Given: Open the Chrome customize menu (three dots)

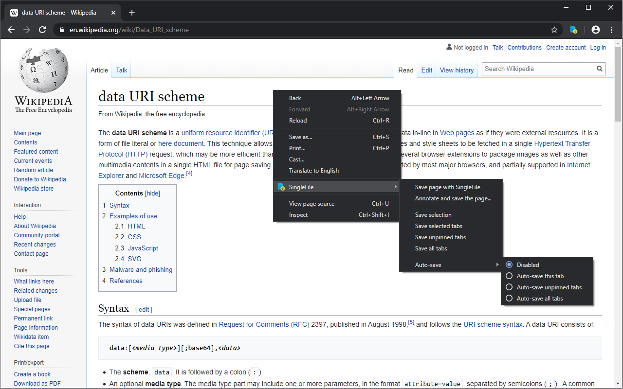Looking at the screenshot, I should tap(611, 30).
